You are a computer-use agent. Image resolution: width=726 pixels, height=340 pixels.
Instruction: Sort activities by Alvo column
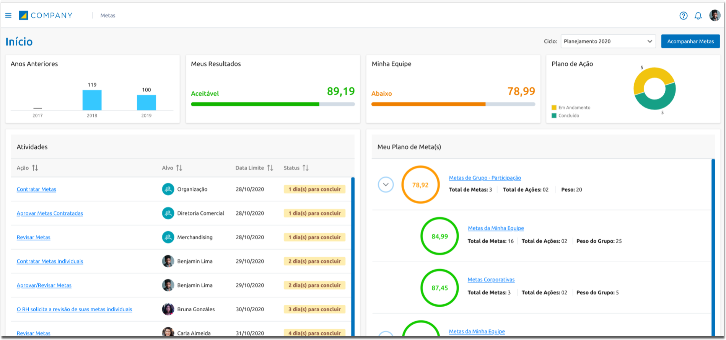(179, 168)
